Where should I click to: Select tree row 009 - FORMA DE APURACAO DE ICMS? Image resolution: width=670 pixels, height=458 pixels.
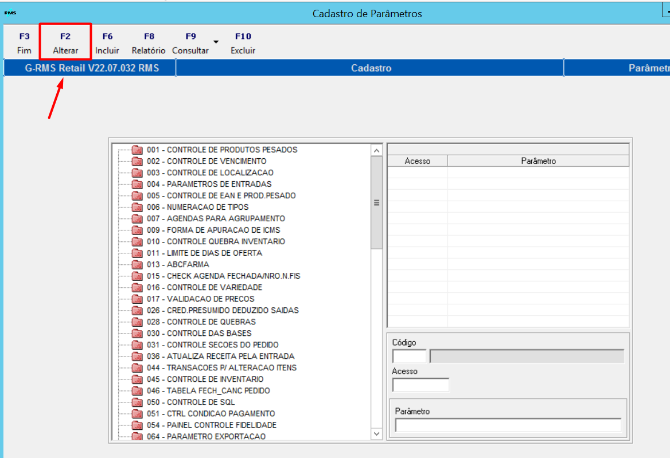pos(213,230)
